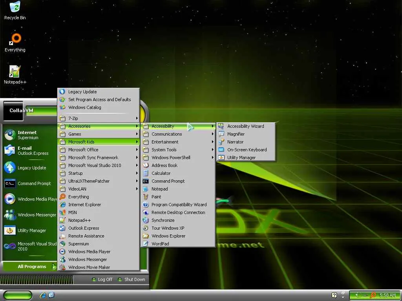
Task: Open Internet Explorer in All Programs
Action: [99, 205]
